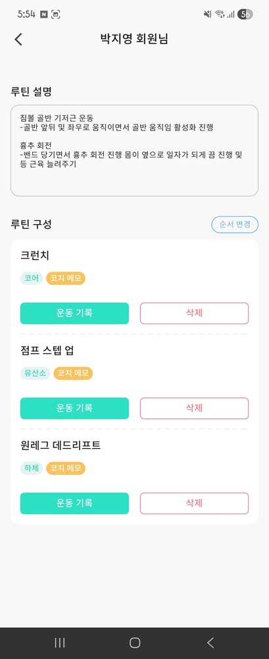Tap 운동 기록 for 점프 스텝 업
The height and width of the screenshot is (659, 269).
point(75,408)
